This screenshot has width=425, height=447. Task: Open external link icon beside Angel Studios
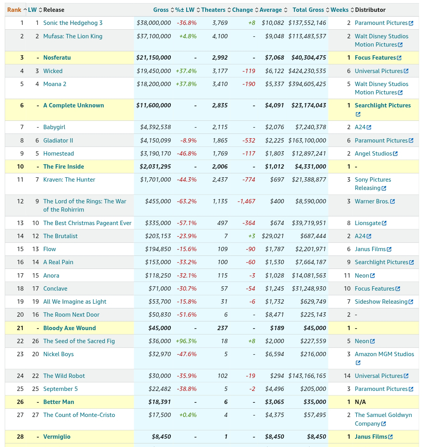click(395, 154)
